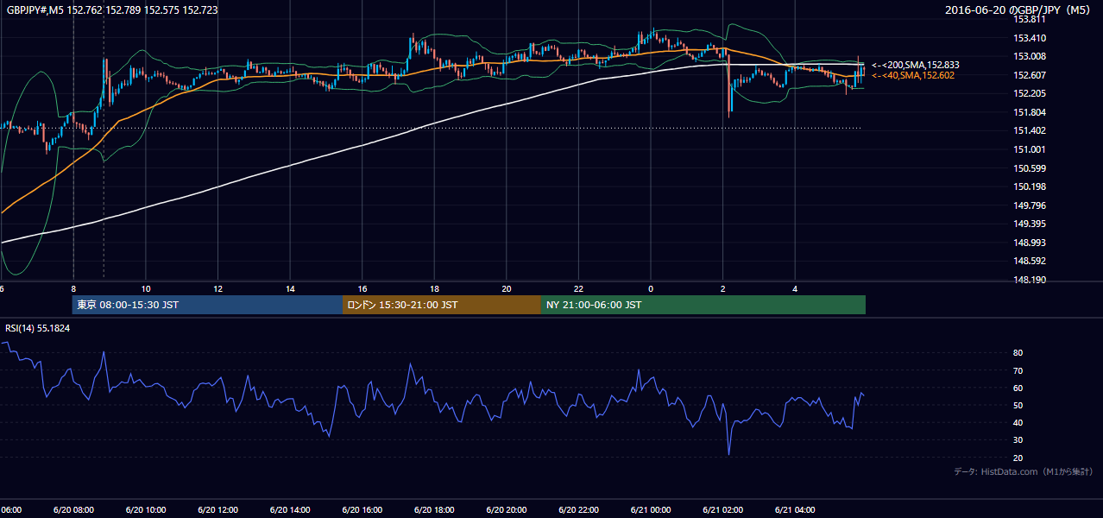Click RSI axis level 30
The image size is (1103, 518).
(1018, 440)
